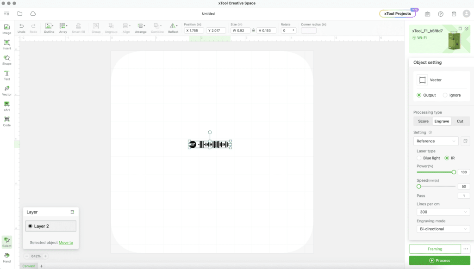
Task: Open the Outline tool
Action: pos(49,28)
